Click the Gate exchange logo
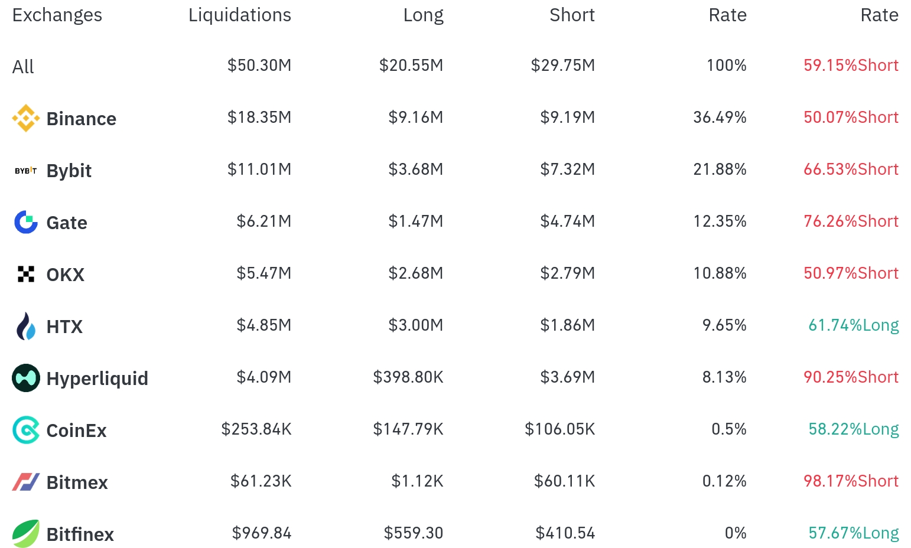Image resolution: width=911 pixels, height=548 pixels. [x=25, y=222]
